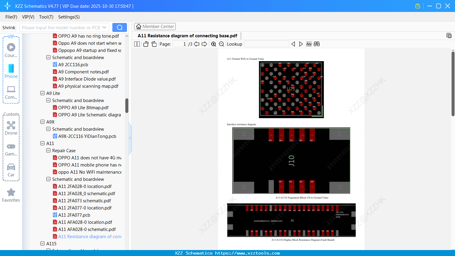This screenshot has width=455, height=256.
Task: Rotate the page counterclockwise
Action: (x=146, y=44)
